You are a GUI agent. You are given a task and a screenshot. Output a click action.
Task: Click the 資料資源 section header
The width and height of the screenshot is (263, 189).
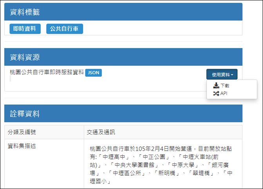(123, 57)
